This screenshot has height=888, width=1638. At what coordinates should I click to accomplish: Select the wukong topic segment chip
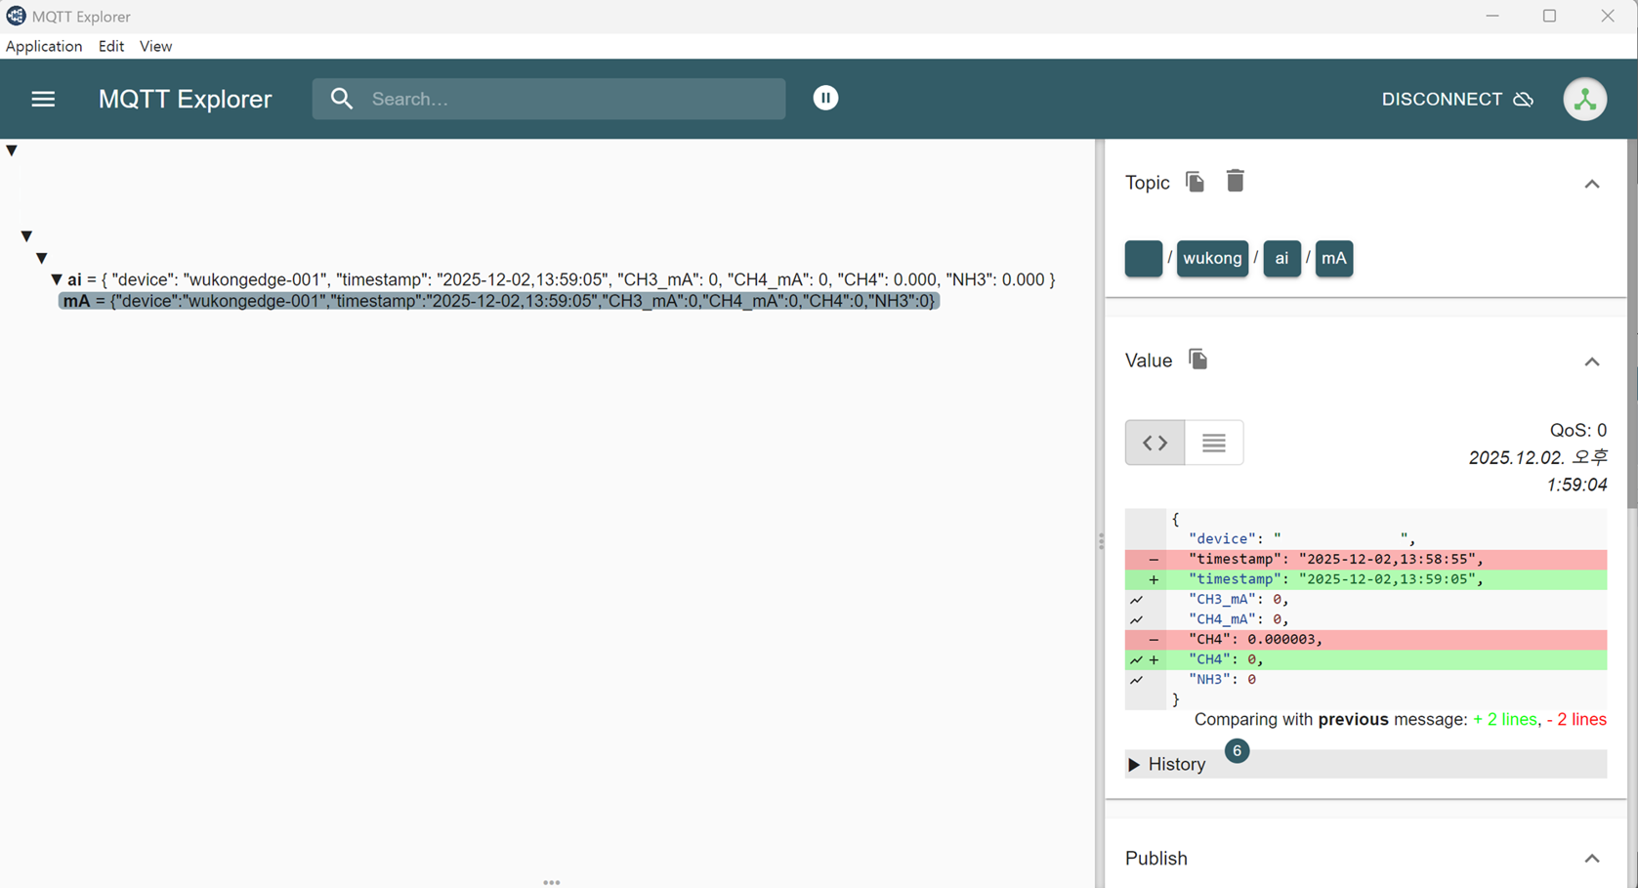(x=1212, y=258)
